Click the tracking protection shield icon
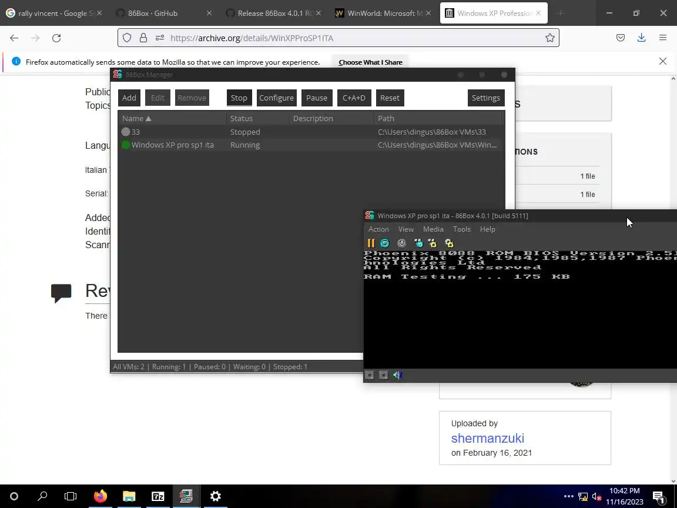Screen dimensions: 677x508 click(x=127, y=38)
